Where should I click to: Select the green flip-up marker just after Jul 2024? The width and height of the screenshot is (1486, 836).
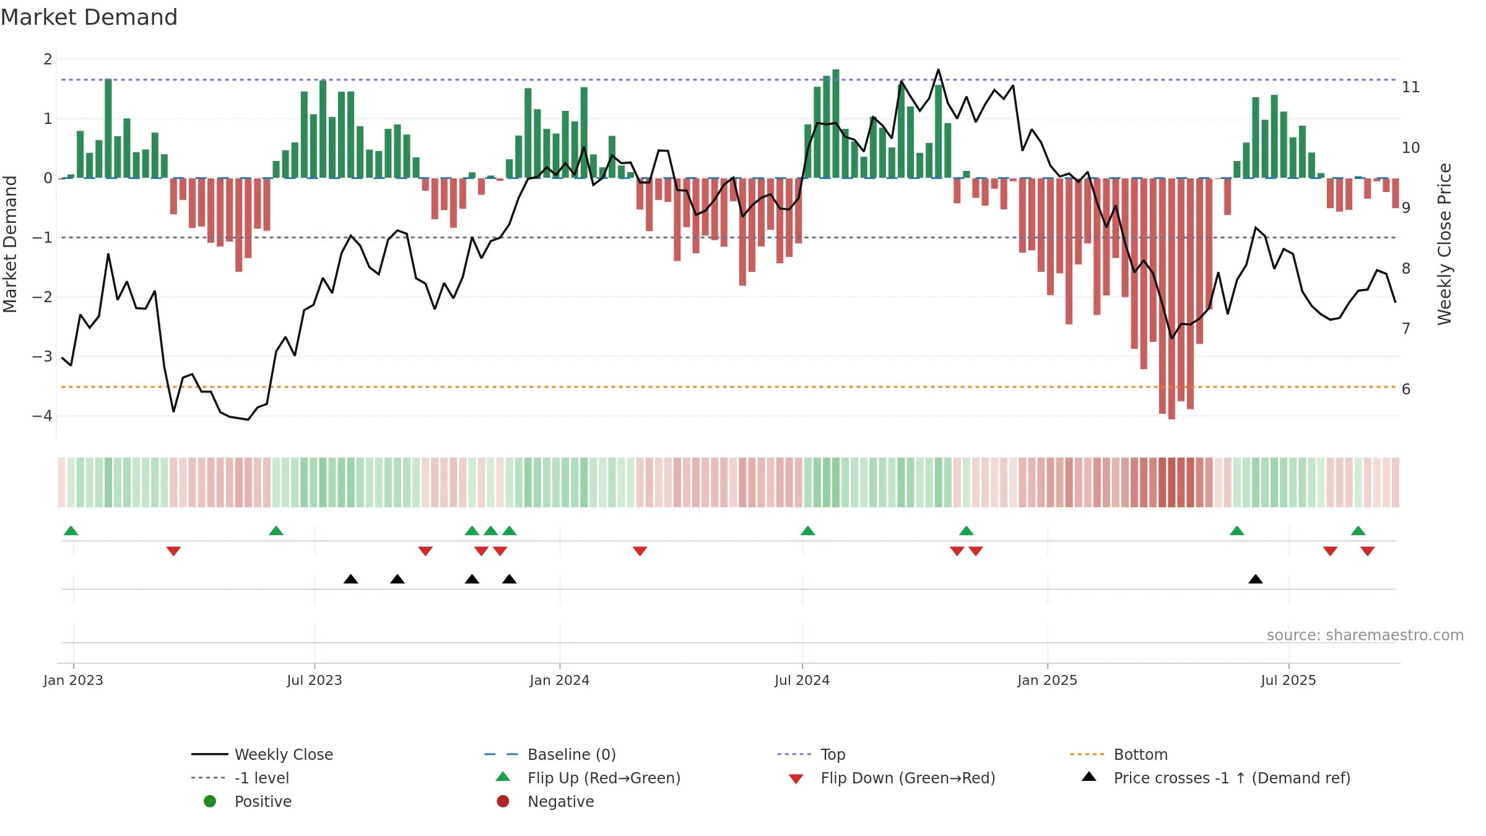pyautogui.click(x=808, y=531)
